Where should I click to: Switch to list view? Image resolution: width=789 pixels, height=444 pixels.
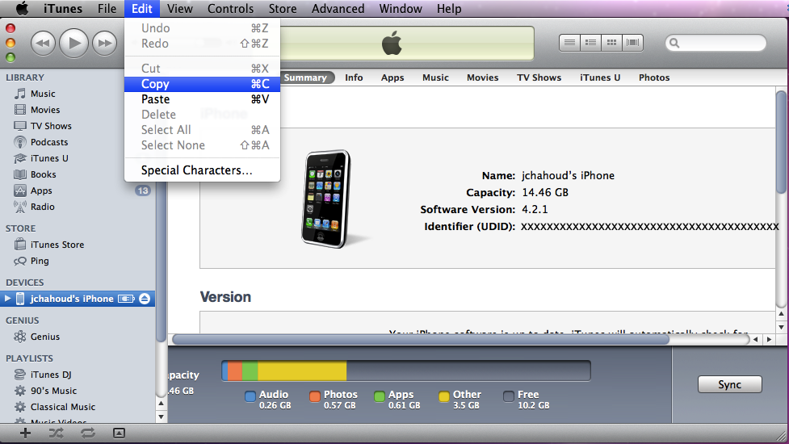(569, 43)
